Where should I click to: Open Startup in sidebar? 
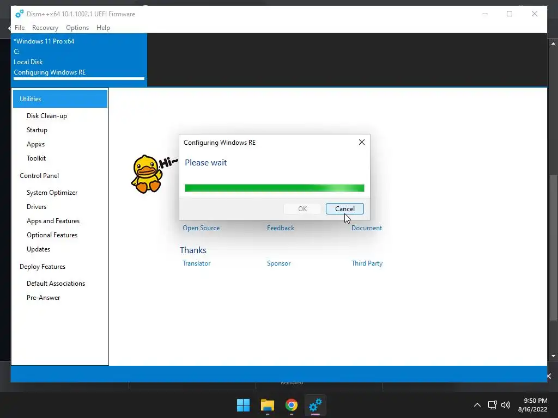pyautogui.click(x=37, y=130)
